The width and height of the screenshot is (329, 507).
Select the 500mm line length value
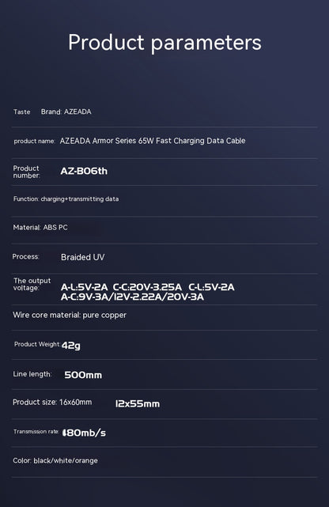pos(83,375)
